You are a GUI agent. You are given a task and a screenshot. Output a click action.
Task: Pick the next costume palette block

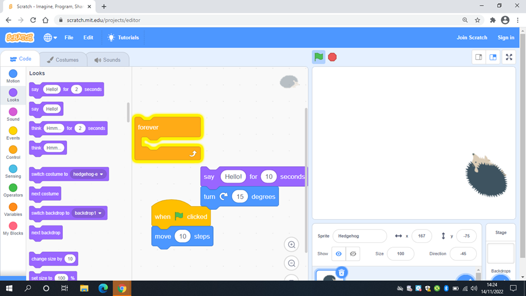[x=45, y=194]
